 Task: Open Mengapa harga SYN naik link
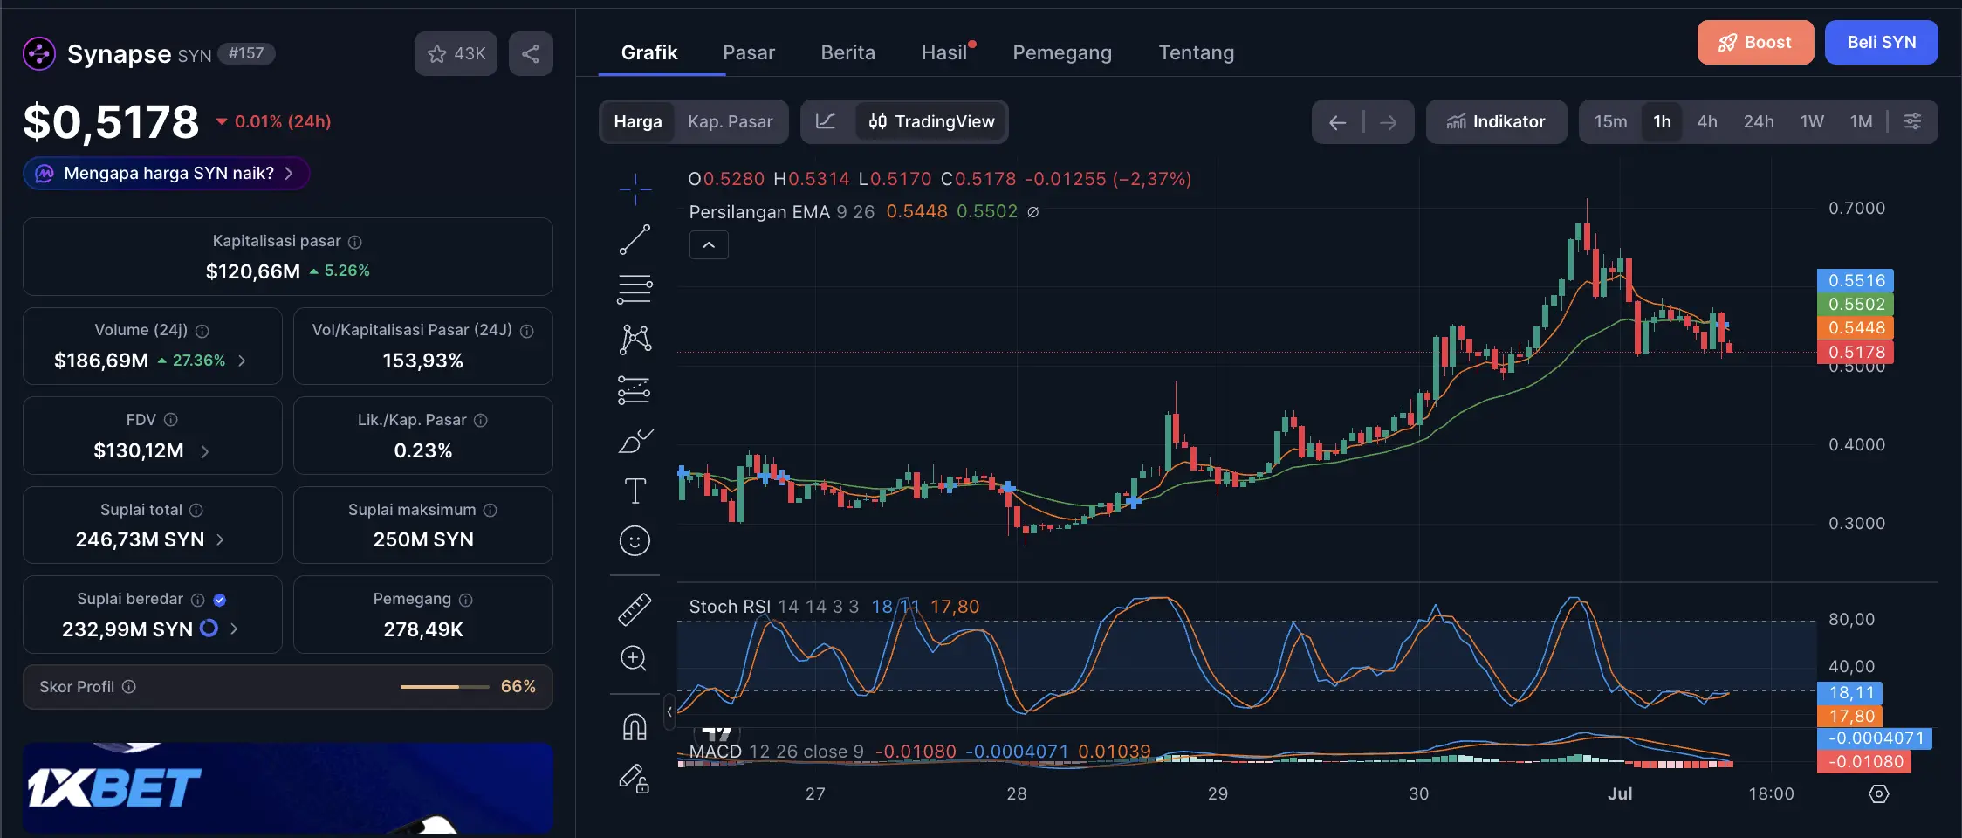point(166,173)
